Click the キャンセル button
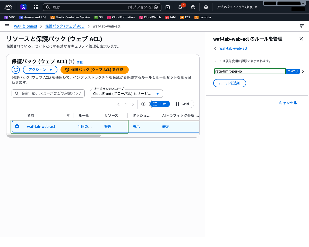 tap(288, 103)
